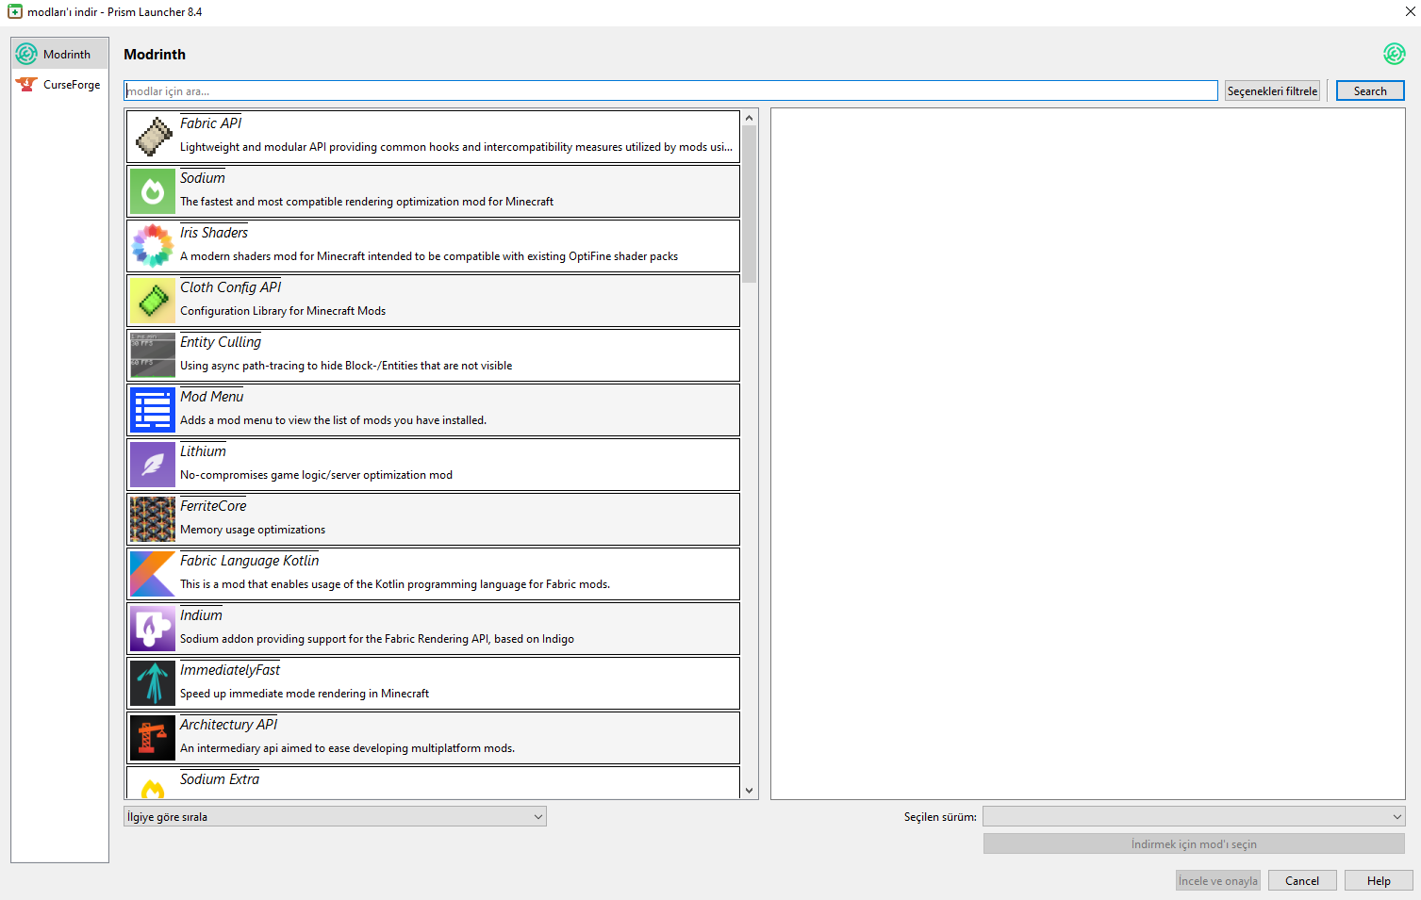
Task: Click the Modrinth logo in the header
Action: click(x=1394, y=54)
